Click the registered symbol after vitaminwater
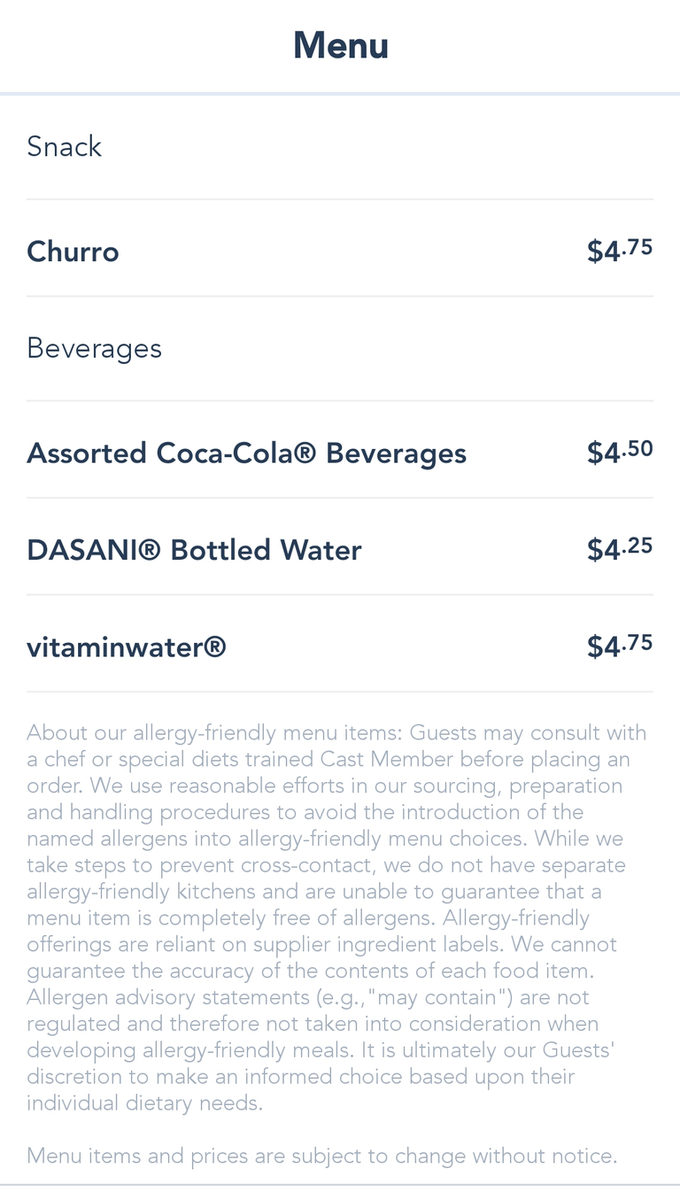 (215, 648)
